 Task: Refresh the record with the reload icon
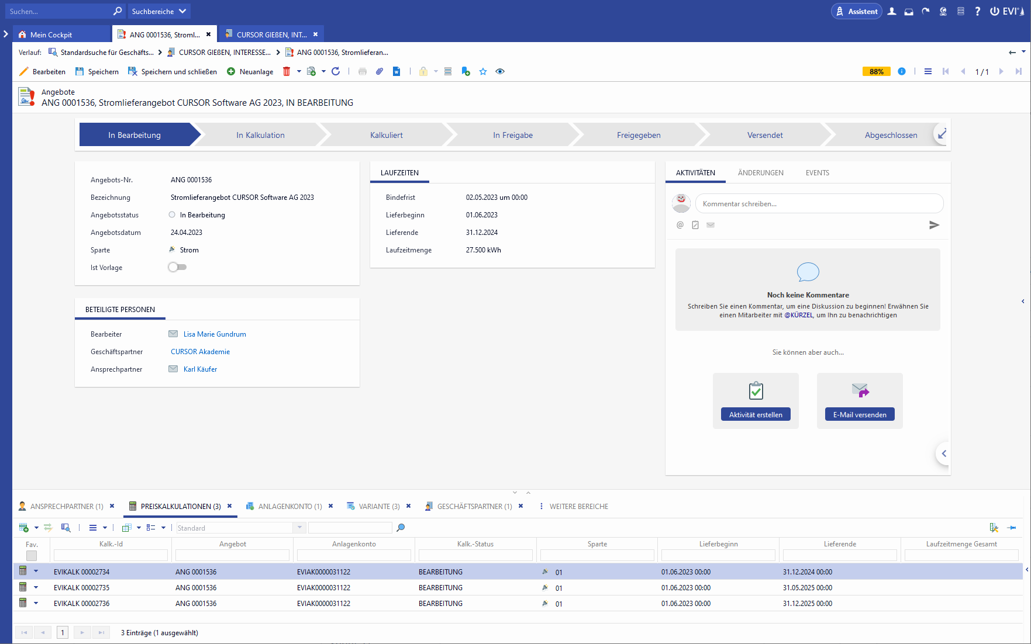coord(336,71)
